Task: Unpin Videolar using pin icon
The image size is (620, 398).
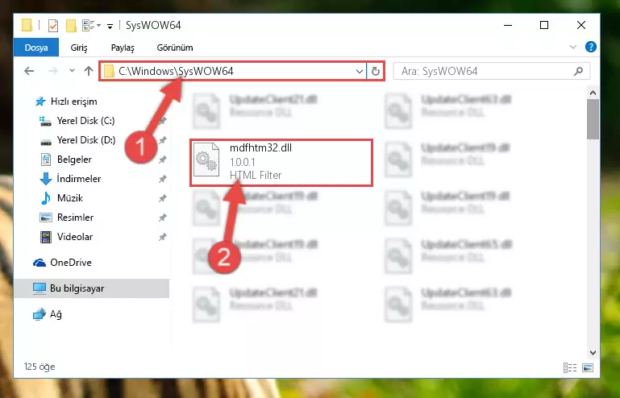Action: coord(163,237)
